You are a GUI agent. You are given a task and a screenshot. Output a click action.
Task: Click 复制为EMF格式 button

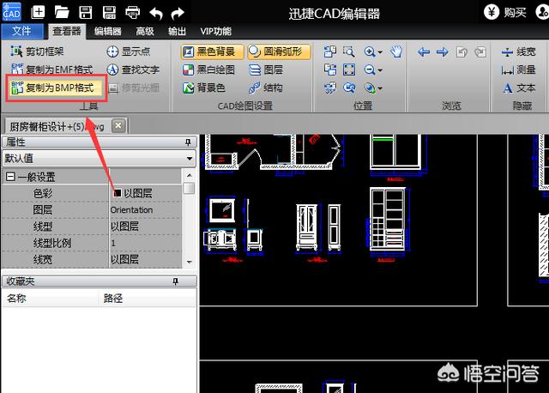(52, 70)
